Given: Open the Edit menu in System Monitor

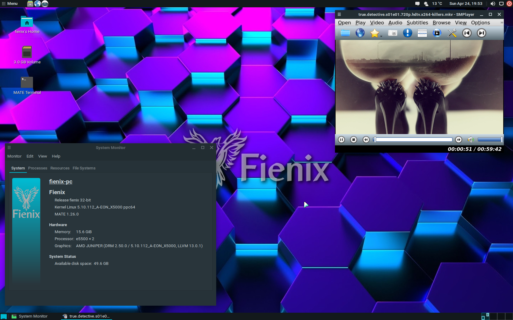Looking at the screenshot, I should point(30,156).
